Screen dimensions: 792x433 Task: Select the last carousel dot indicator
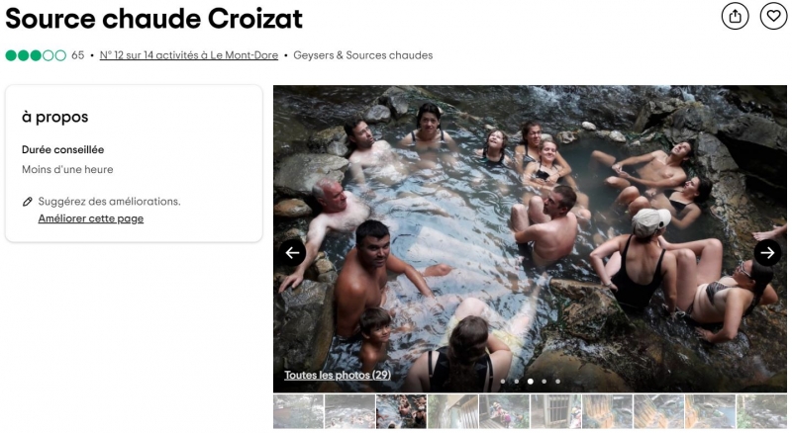557,382
